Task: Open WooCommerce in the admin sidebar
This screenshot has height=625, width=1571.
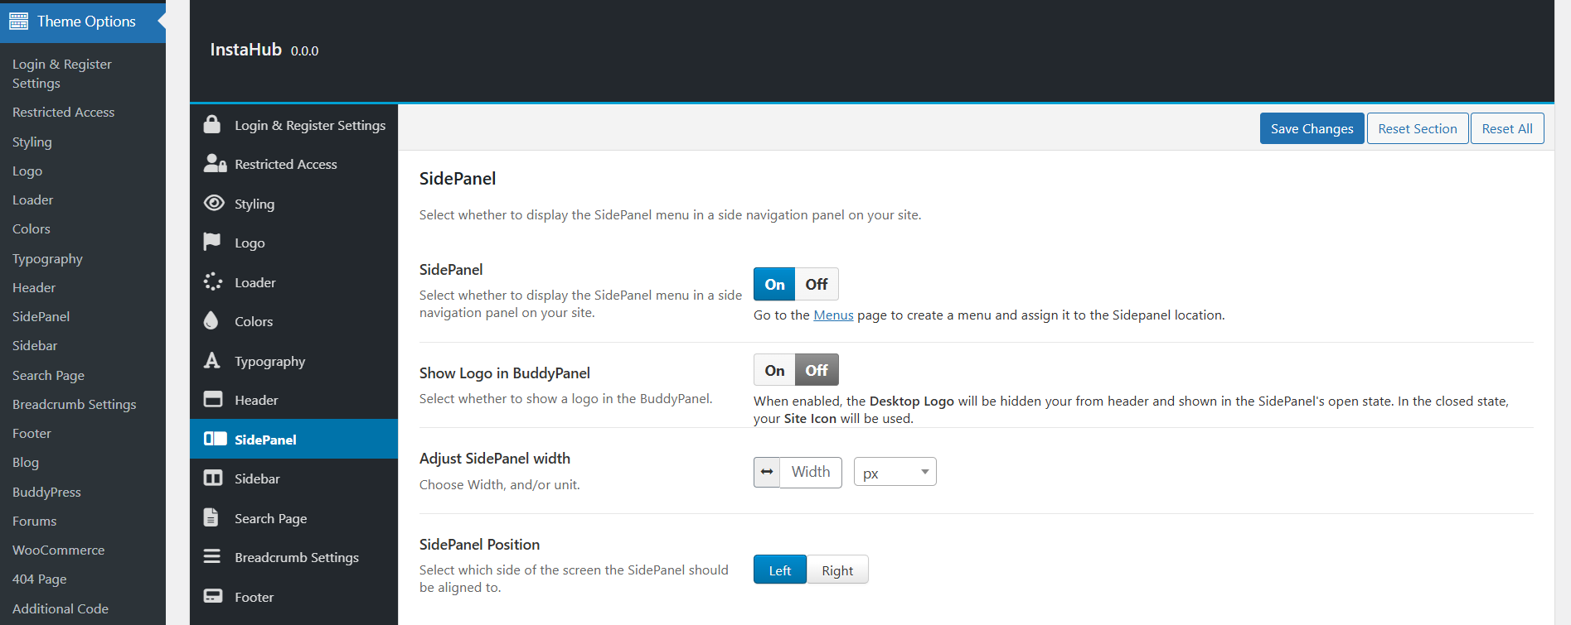Action: [58, 550]
